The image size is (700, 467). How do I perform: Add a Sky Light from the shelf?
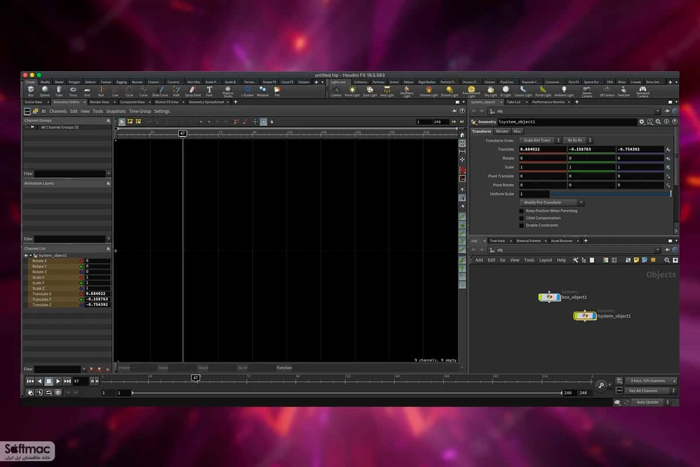491,90
